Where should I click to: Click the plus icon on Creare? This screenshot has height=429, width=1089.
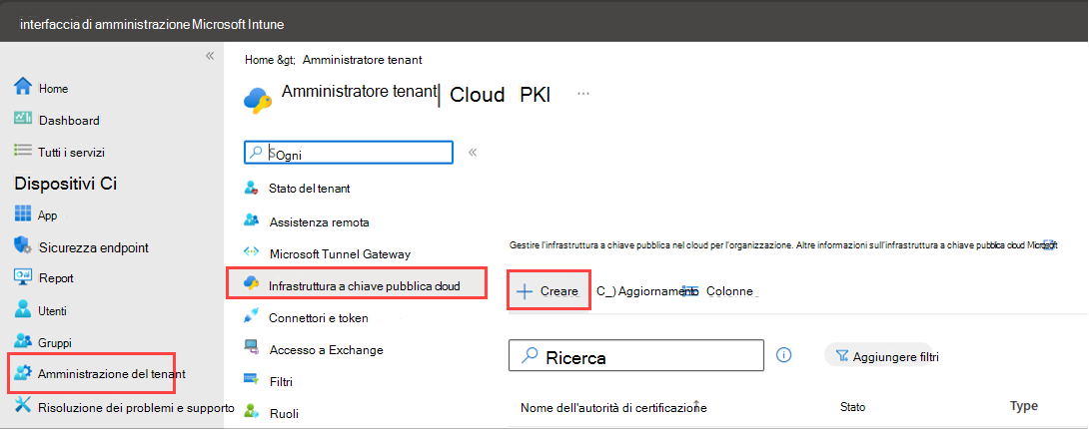point(525,291)
